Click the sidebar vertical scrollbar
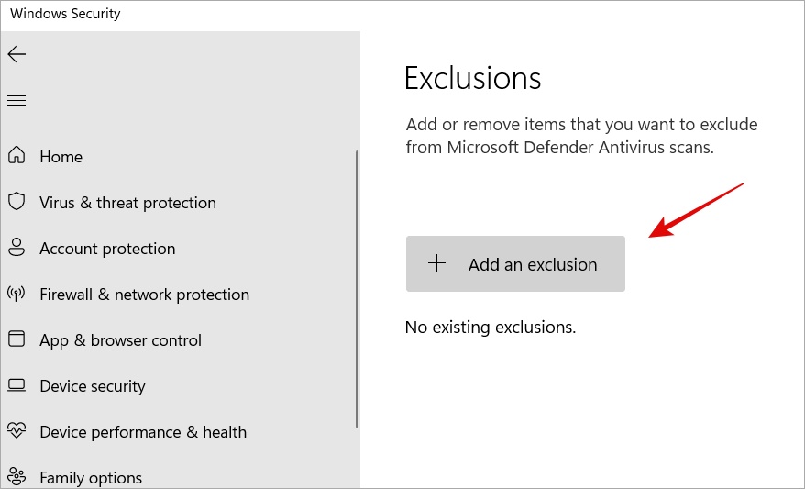805x489 pixels. click(357, 289)
